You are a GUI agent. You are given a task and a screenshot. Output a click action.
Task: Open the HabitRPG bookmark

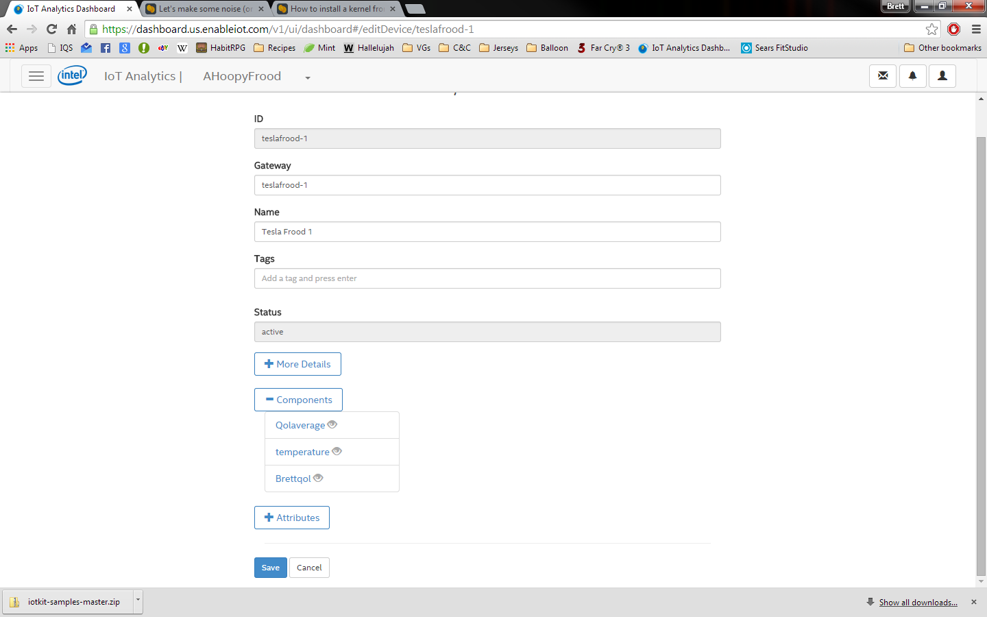221,48
